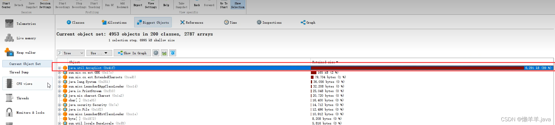The width and height of the screenshot is (555, 125).
Task: Click the Launcher$ExtClassLoader object icon
Action: point(65,114)
